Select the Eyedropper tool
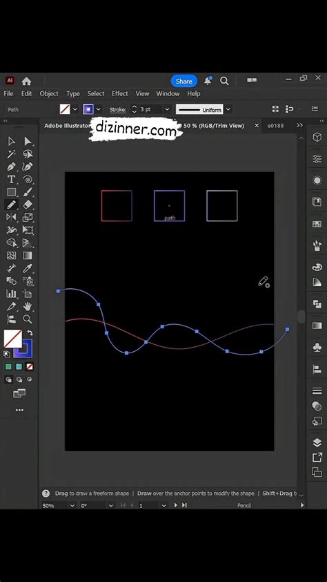Viewport: 327px width, 582px height. pyautogui.click(x=28, y=268)
